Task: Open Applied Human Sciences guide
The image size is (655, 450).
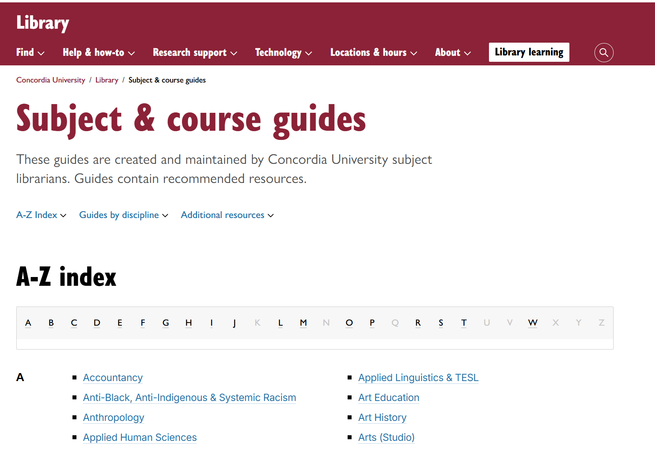Action: pos(140,437)
